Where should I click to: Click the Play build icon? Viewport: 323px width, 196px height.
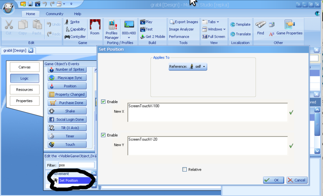(x=143, y=22)
